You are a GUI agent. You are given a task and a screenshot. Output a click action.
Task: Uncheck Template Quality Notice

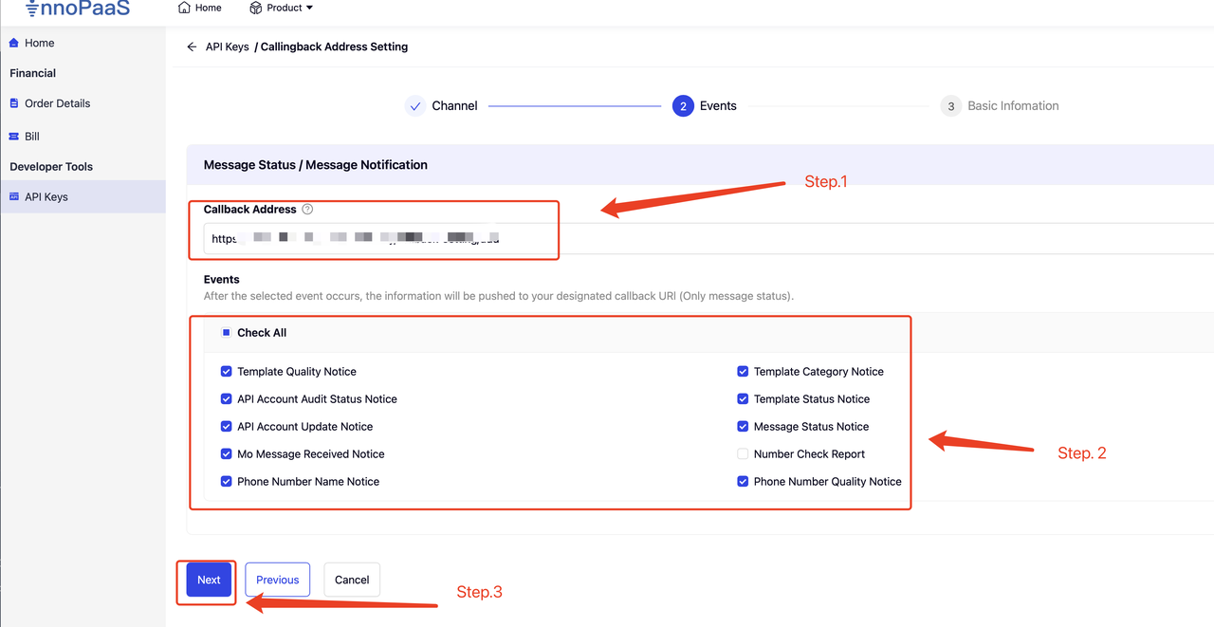click(x=226, y=372)
